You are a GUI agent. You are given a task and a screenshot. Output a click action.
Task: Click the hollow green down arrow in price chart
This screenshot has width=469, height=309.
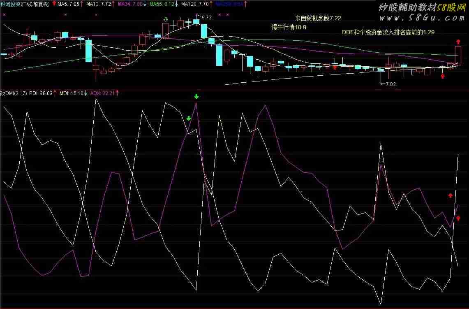166,19
